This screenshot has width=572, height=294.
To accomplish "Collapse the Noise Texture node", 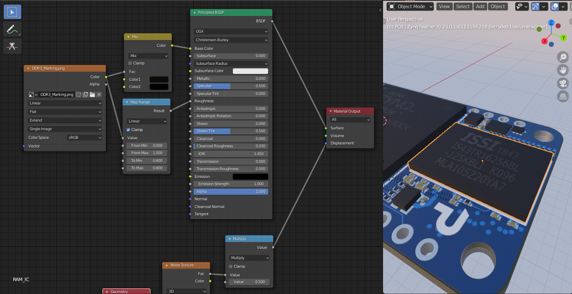I will 167,265.
